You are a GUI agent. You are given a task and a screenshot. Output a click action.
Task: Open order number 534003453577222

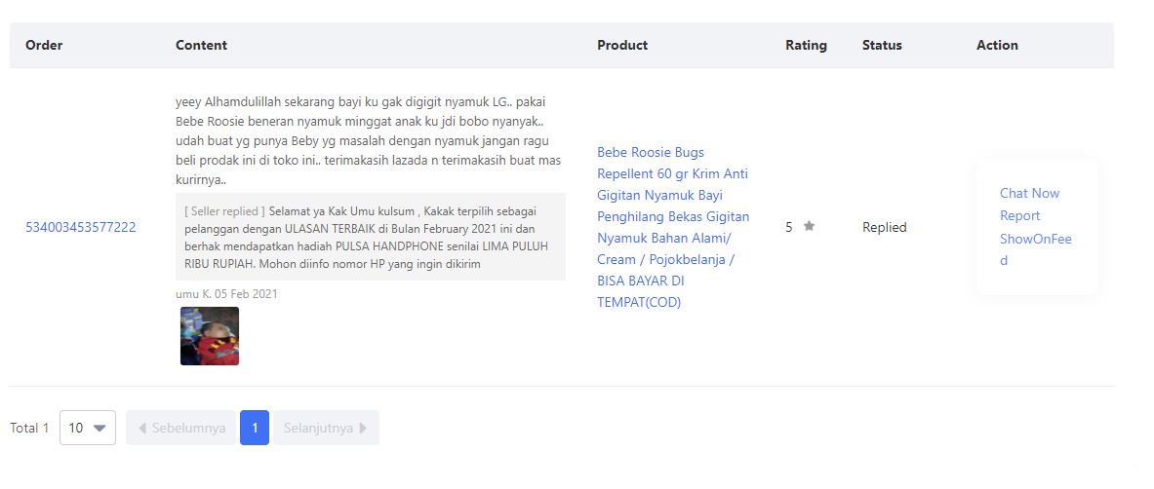point(81,227)
